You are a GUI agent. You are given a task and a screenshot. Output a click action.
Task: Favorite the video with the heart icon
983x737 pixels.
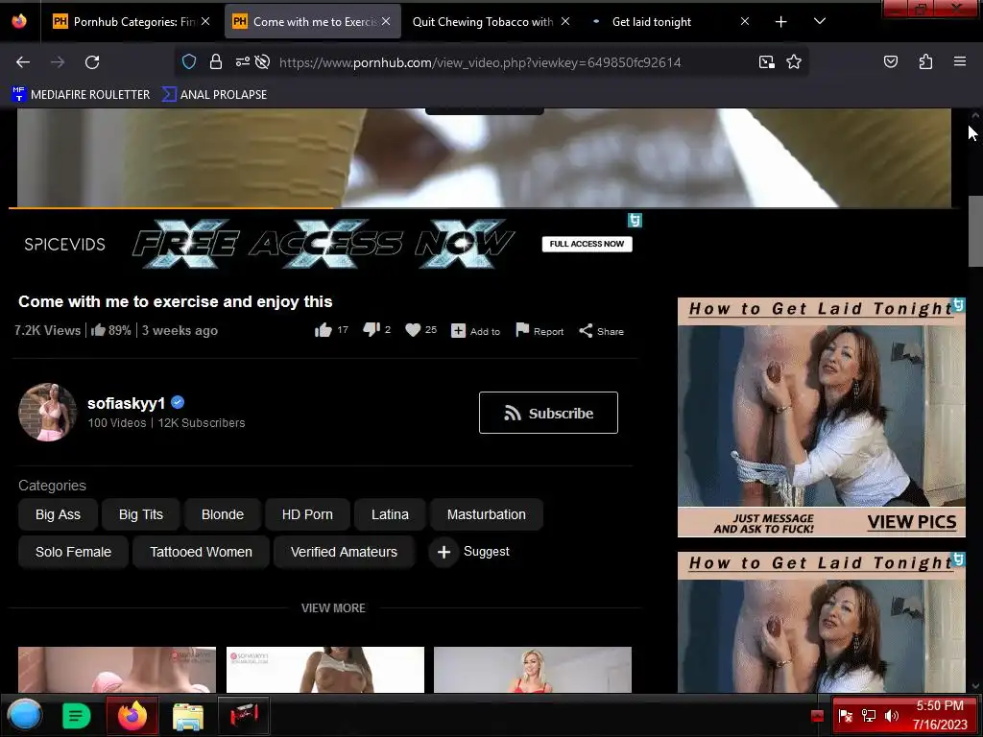[x=413, y=330]
